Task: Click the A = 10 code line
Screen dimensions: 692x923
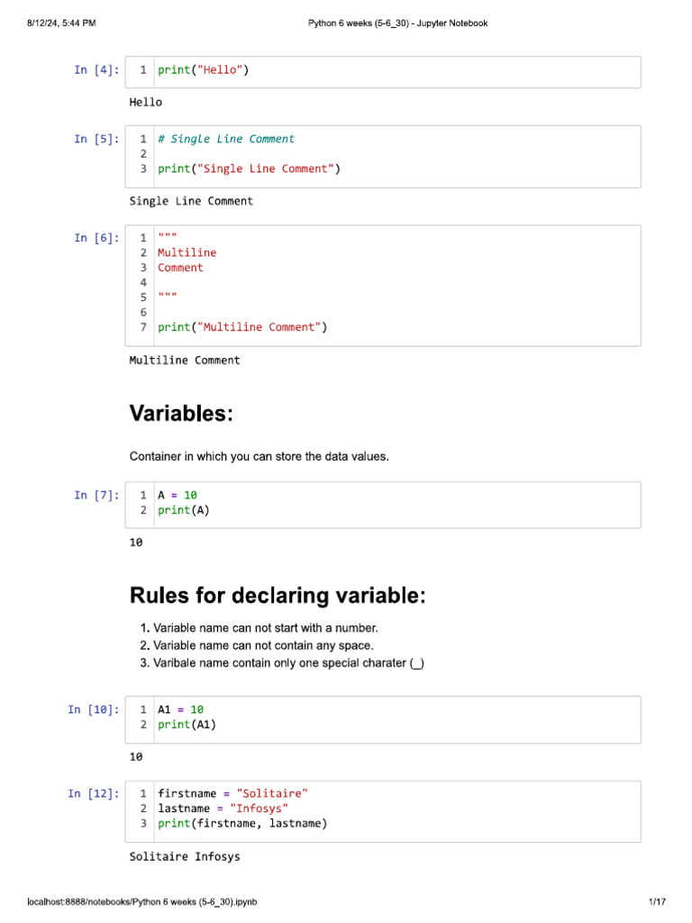Action: tap(178, 495)
